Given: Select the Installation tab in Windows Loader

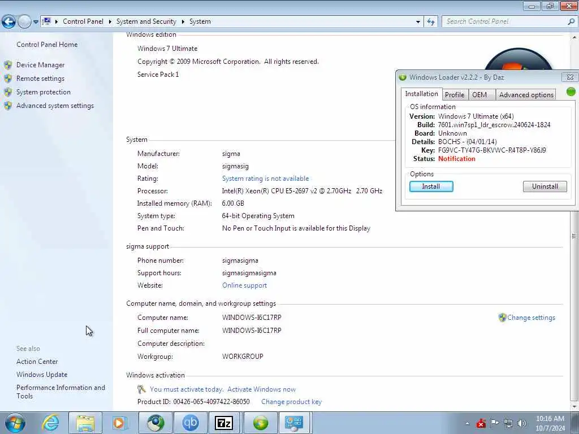Looking at the screenshot, I should [x=421, y=94].
